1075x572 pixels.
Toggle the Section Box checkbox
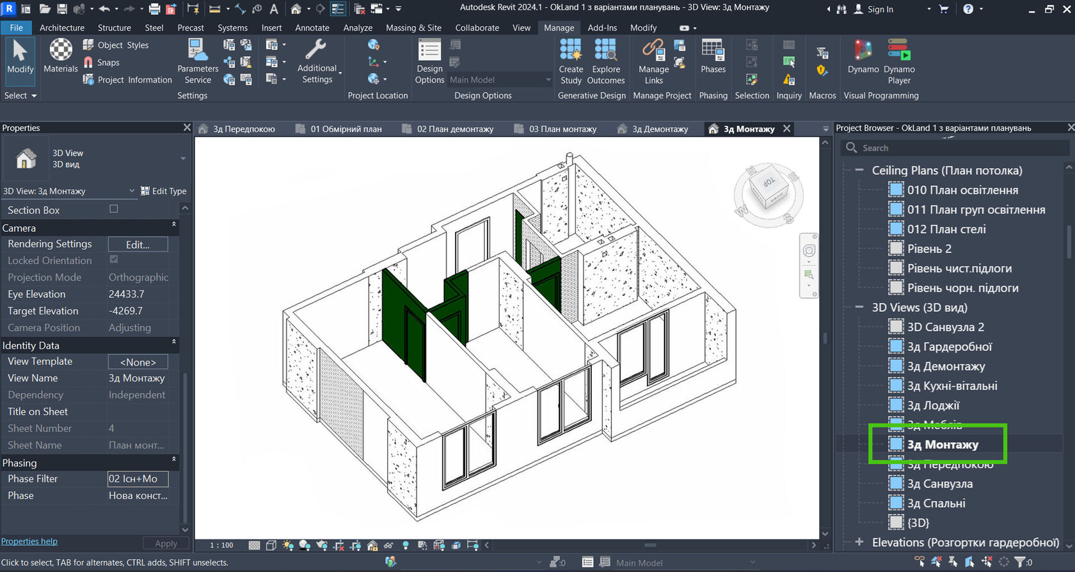[114, 209]
